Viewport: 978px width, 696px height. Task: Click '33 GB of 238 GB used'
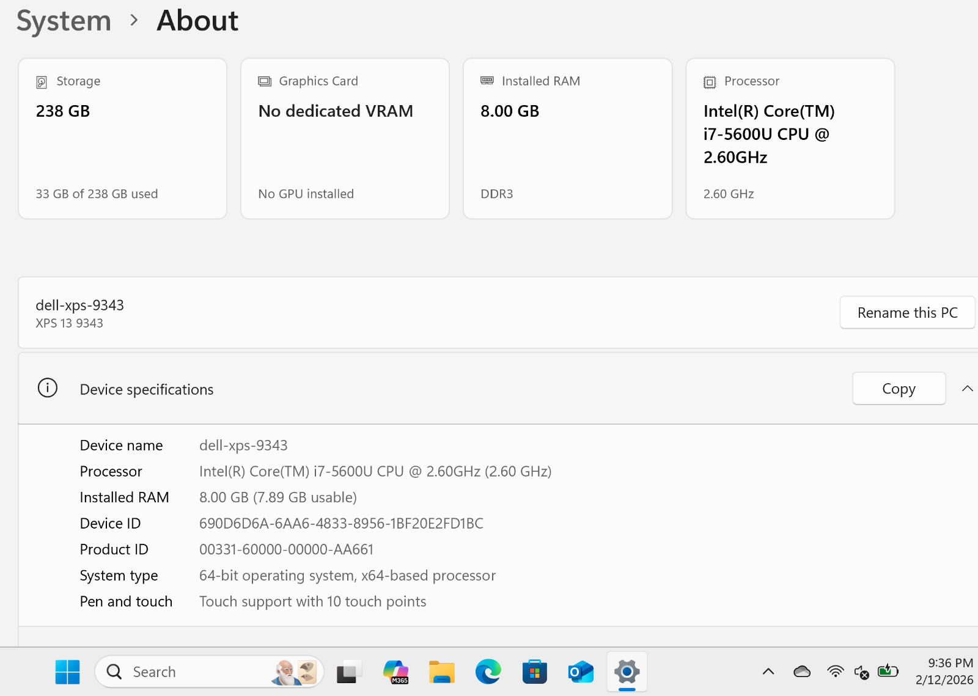pos(97,194)
